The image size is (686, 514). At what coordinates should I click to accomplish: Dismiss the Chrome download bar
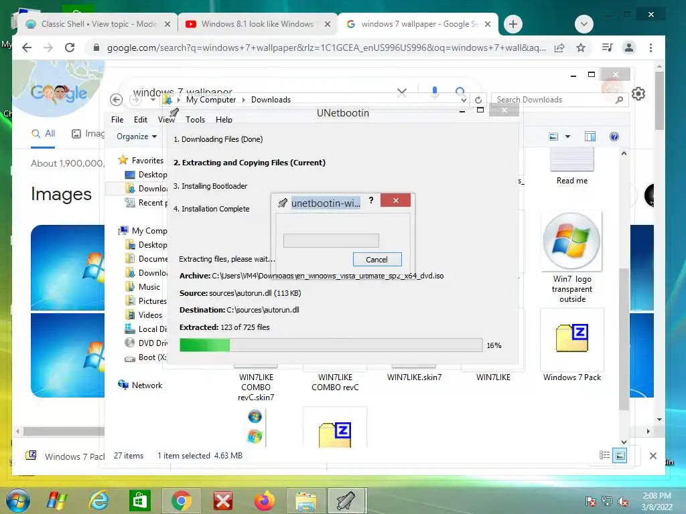point(653,456)
